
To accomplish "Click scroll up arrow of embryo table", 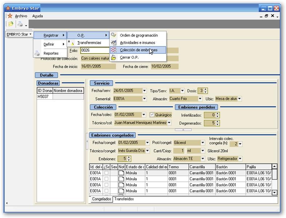I will tap(274, 166).
